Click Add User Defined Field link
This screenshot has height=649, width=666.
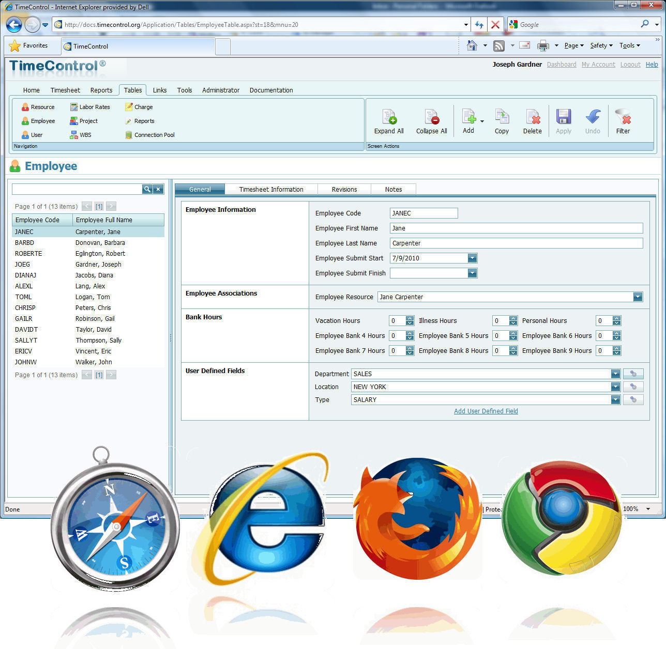pyautogui.click(x=486, y=411)
